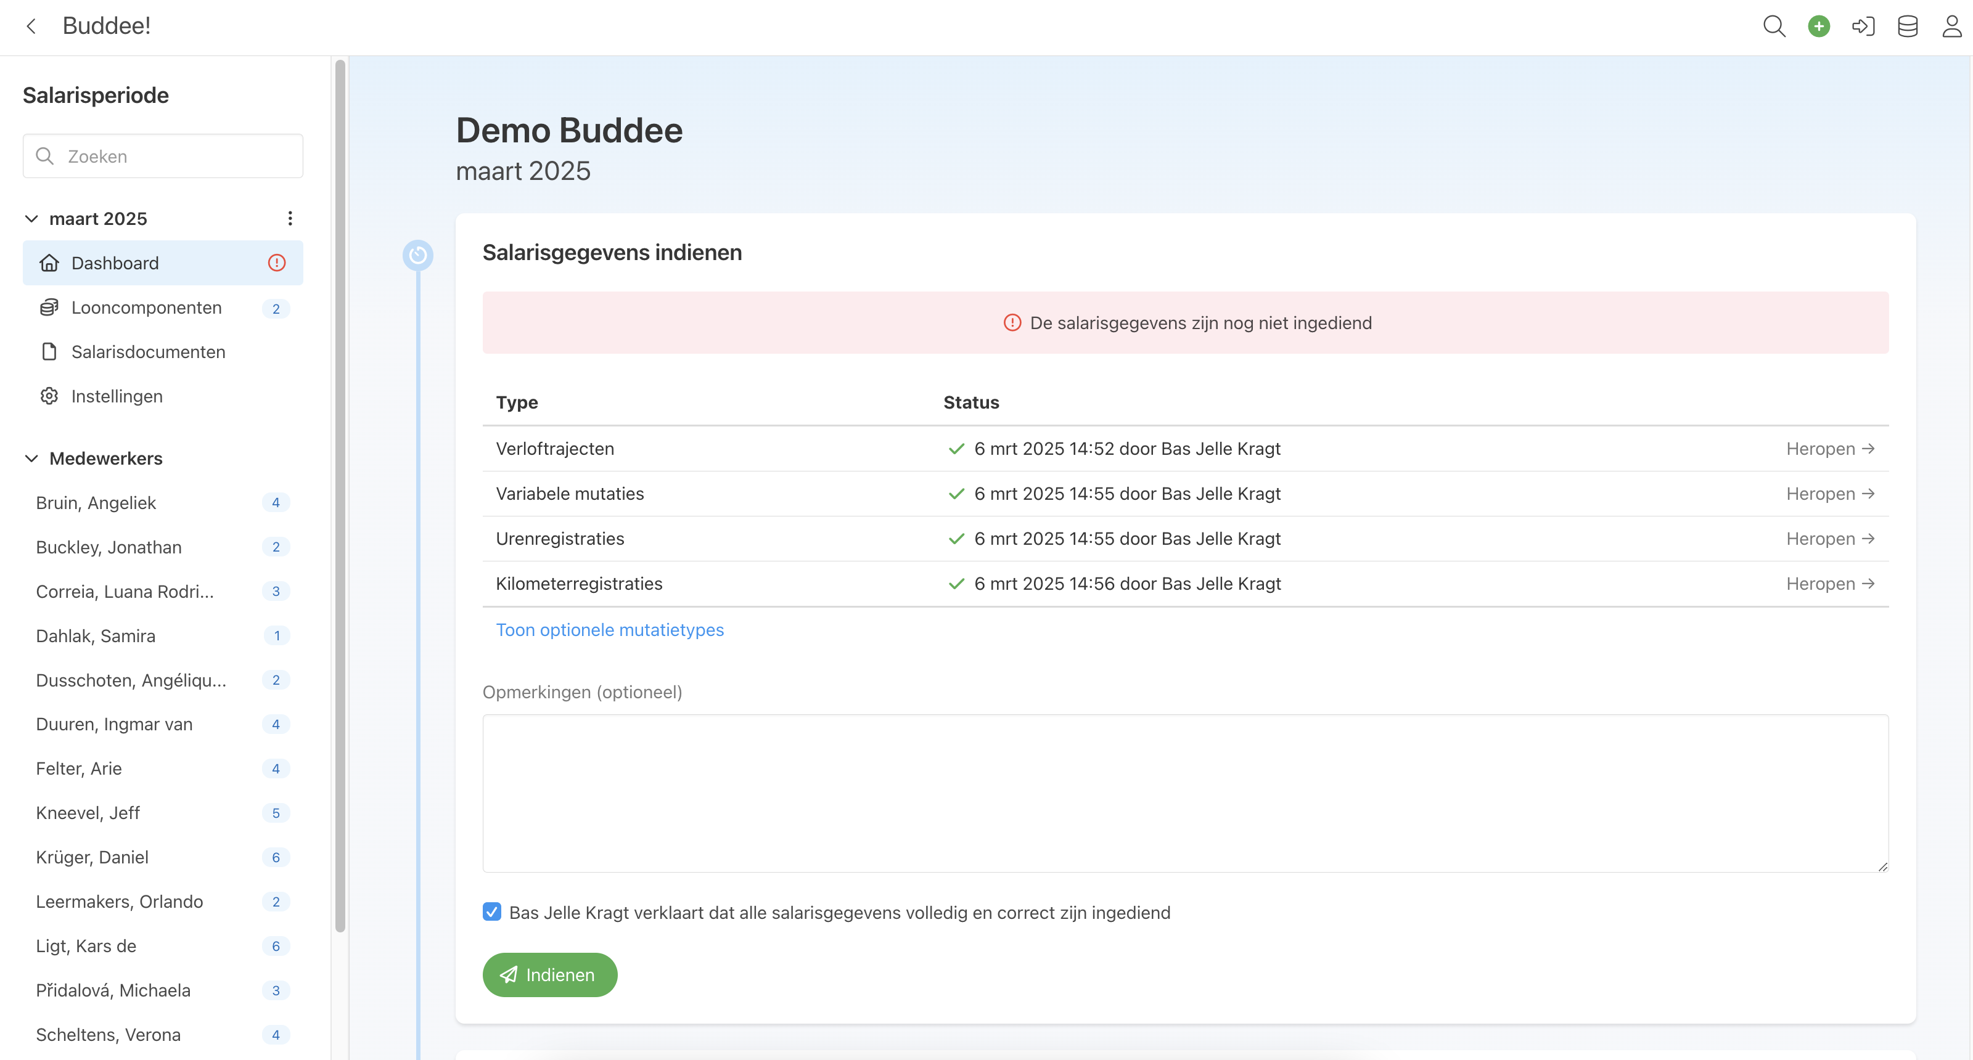Click the sidebar vertical scrollbar

(340, 497)
